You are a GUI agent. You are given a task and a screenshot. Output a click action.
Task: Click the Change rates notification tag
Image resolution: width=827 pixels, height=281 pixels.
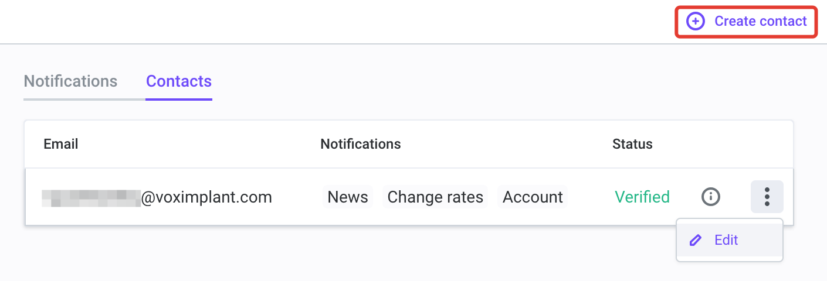[435, 197]
